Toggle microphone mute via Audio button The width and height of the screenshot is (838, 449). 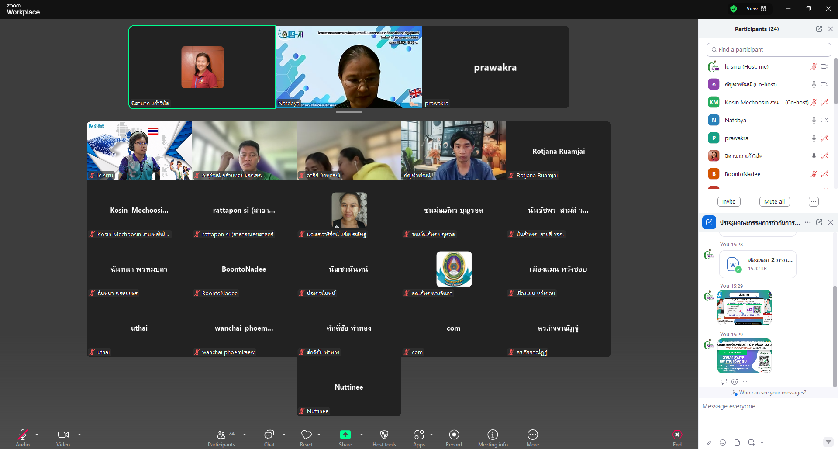pyautogui.click(x=23, y=438)
